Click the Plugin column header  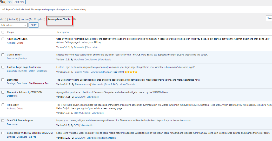(10, 32)
